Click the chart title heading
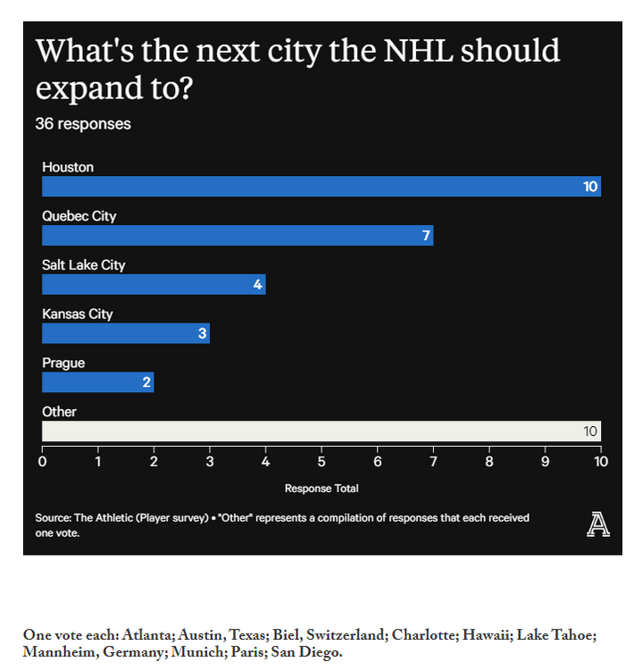This screenshot has height=670, width=642. point(297,69)
